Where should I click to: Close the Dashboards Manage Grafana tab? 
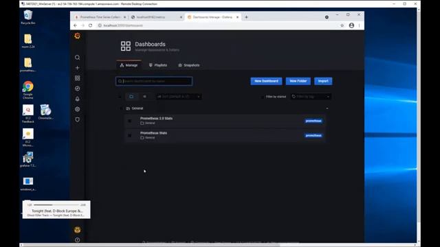[x=237, y=17]
